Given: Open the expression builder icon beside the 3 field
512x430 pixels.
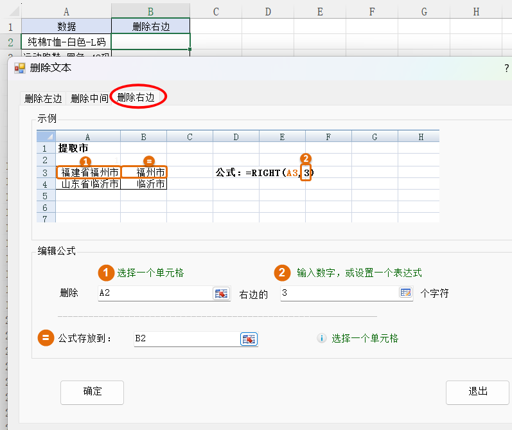Looking at the screenshot, I should pyautogui.click(x=405, y=293).
